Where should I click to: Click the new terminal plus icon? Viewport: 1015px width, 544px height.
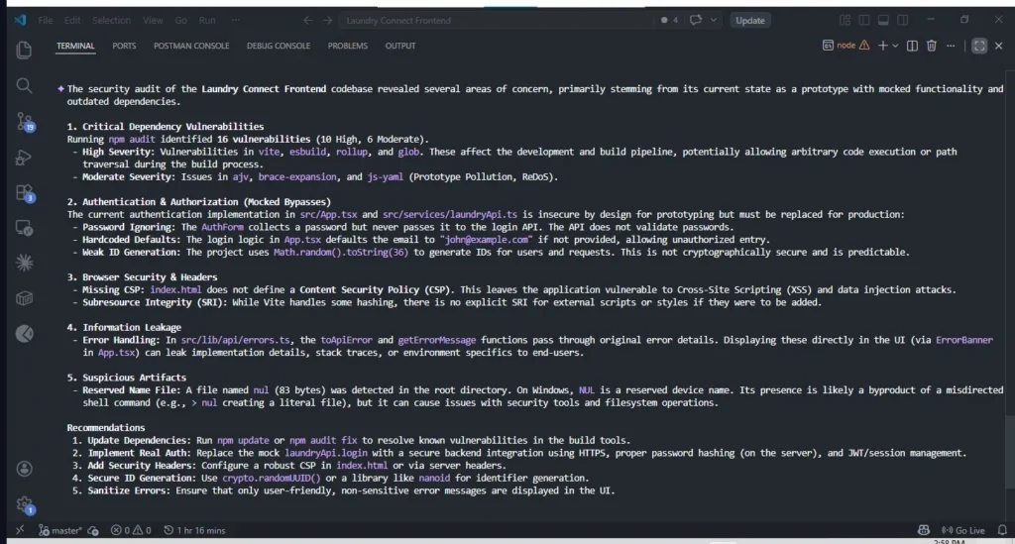[882, 46]
